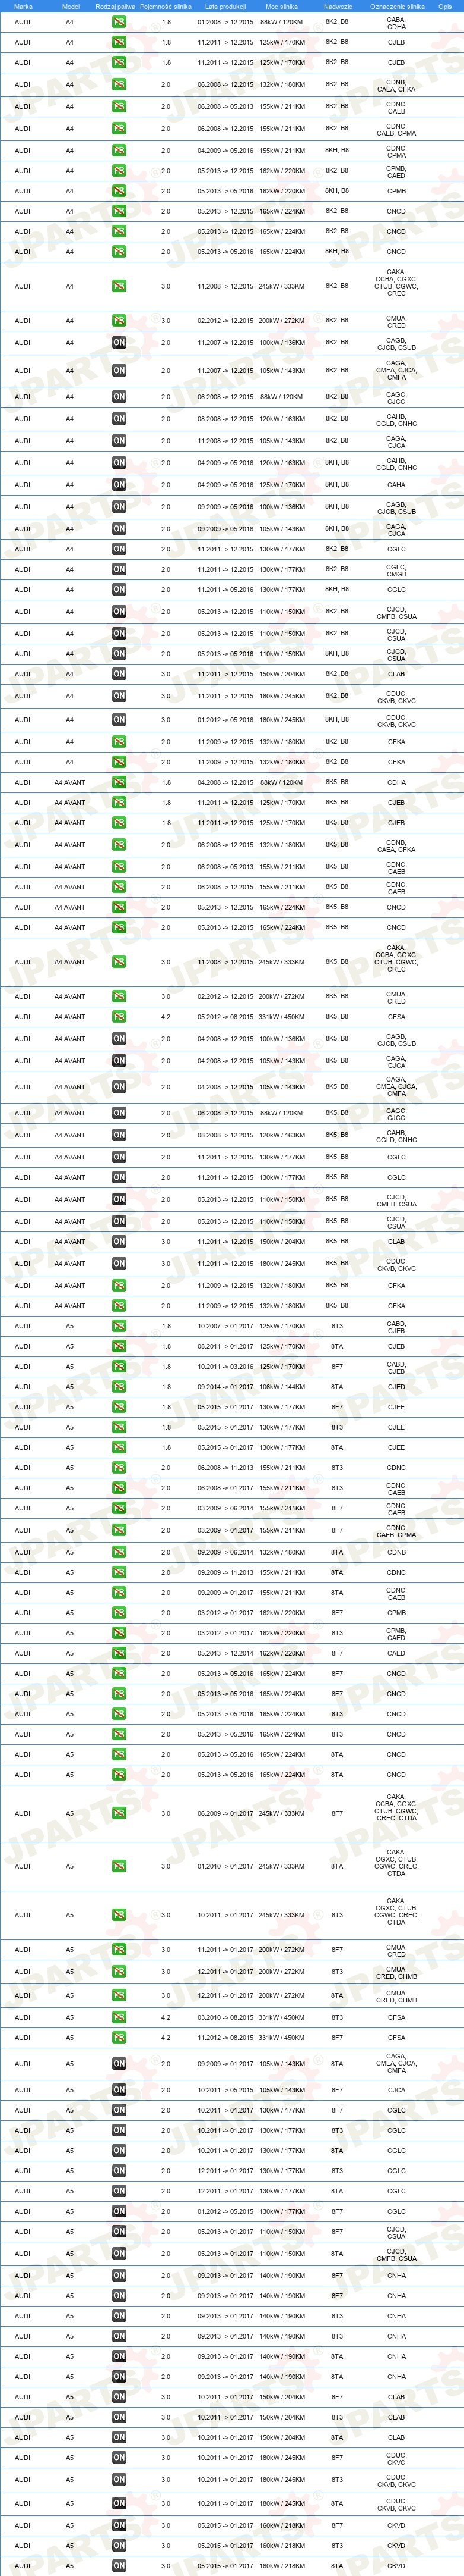Click petrol icon in A5 132kW CDNB row

119,1553
